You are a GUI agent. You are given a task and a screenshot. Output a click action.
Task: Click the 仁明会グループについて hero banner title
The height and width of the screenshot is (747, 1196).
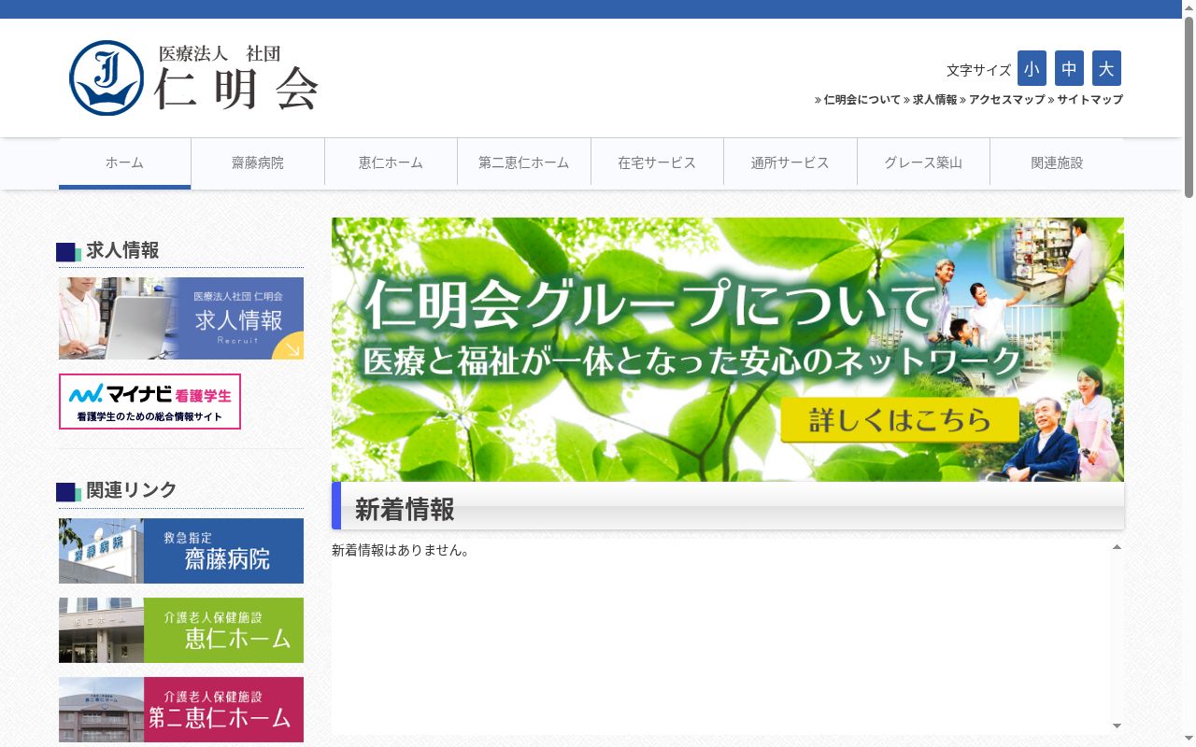651,304
